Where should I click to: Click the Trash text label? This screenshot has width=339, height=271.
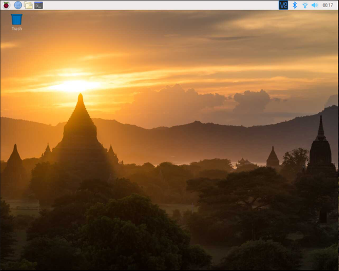coord(16,28)
